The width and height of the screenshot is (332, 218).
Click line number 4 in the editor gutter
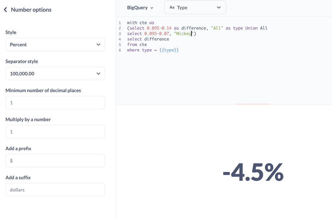coord(120,39)
